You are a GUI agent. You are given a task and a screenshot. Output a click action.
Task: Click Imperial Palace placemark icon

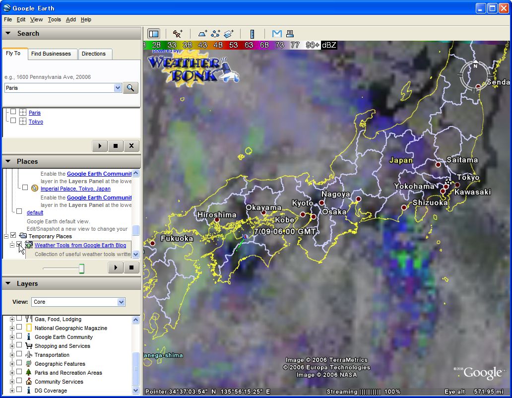pos(35,188)
